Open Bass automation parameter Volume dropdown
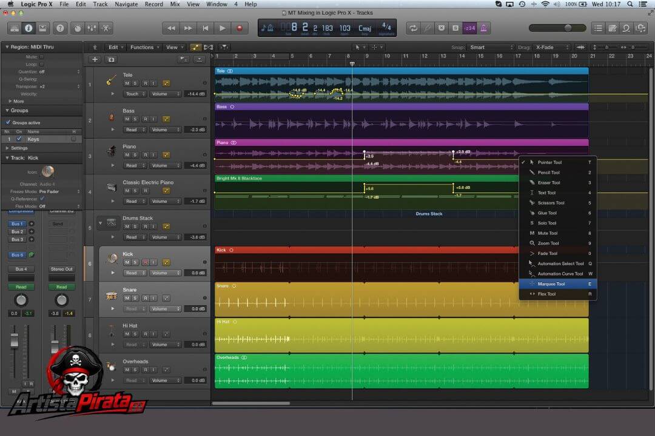Image resolution: width=655 pixels, height=436 pixels. click(165, 130)
